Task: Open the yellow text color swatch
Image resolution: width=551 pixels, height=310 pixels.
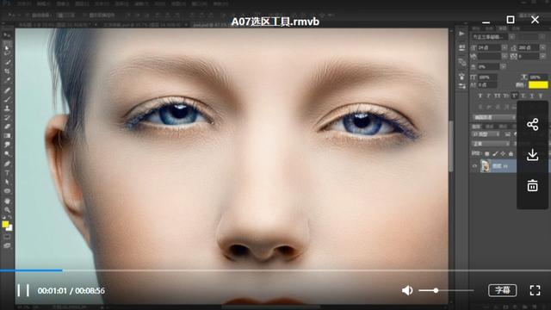Action: (x=538, y=84)
